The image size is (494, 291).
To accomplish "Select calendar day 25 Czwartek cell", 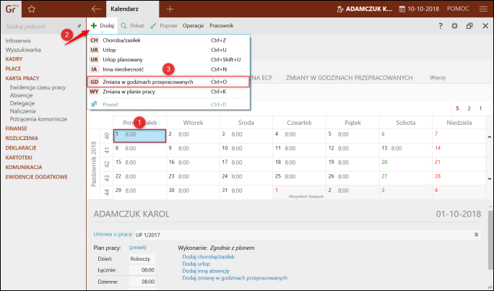I will 299,178.
